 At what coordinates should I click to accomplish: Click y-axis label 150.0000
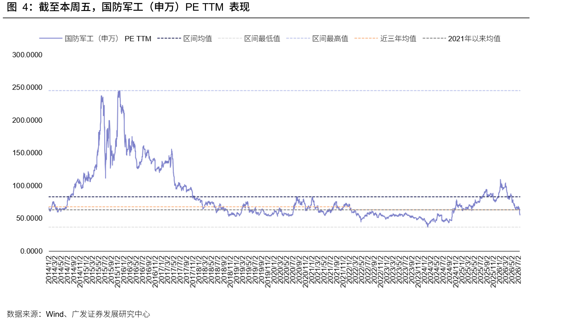pos(27,153)
